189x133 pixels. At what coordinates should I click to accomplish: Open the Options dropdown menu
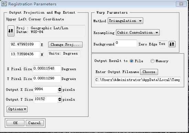pos(17,109)
